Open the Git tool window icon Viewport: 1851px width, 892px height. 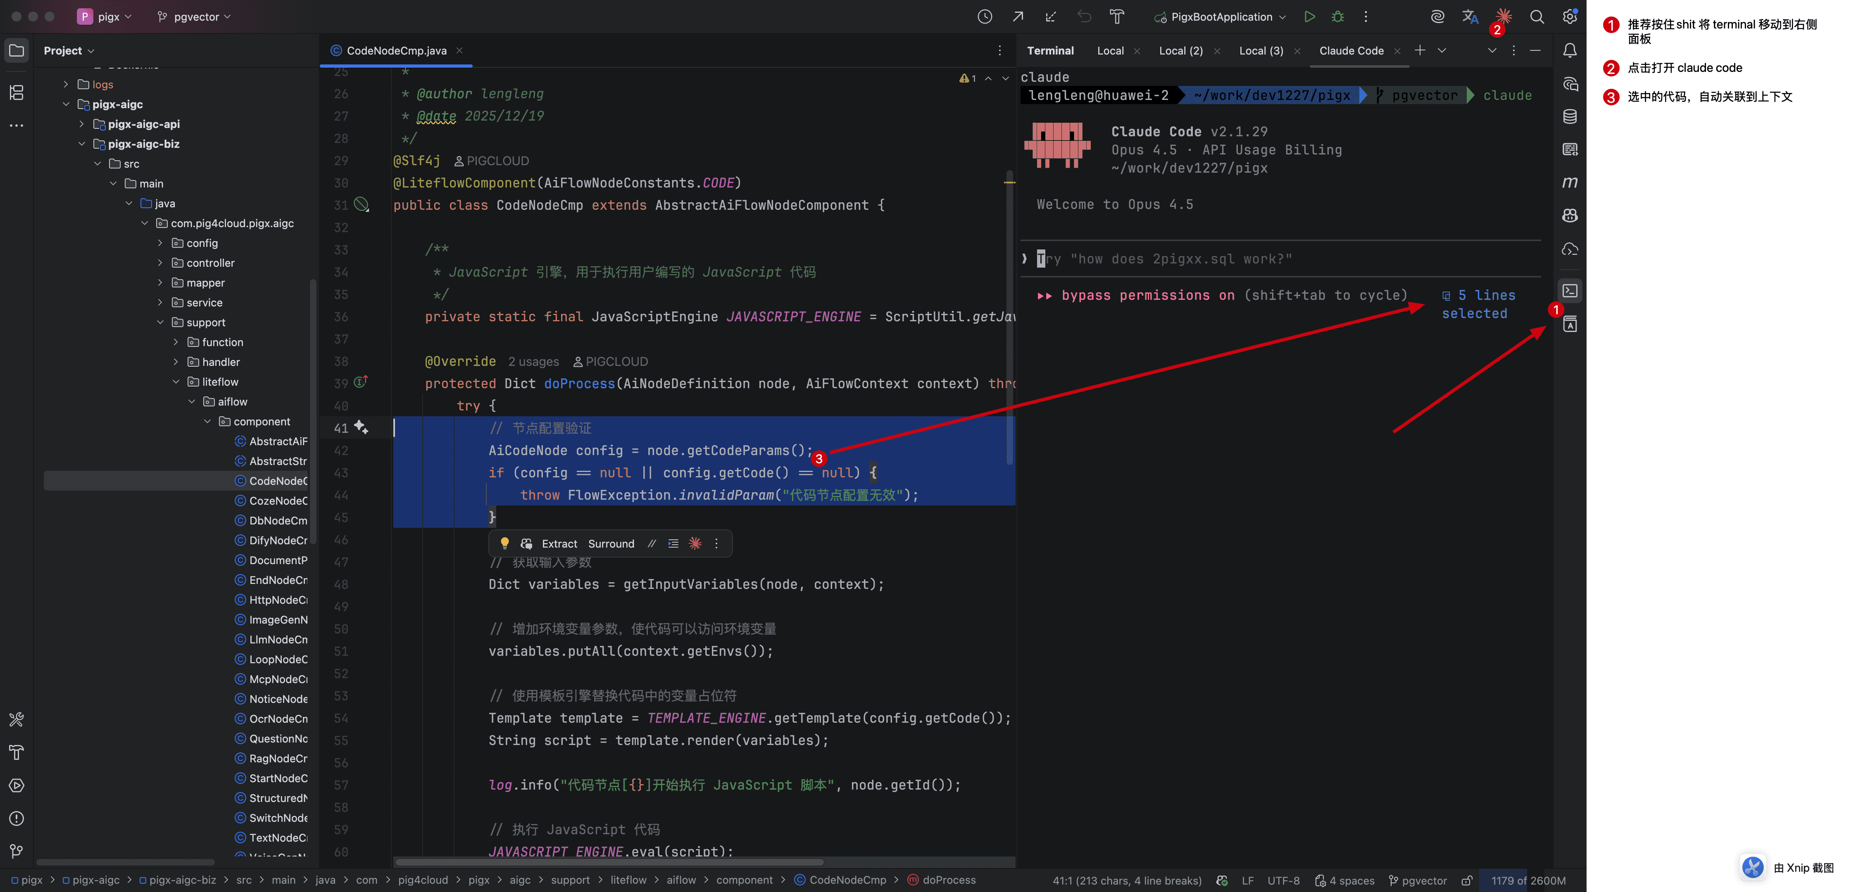(16, 852)
